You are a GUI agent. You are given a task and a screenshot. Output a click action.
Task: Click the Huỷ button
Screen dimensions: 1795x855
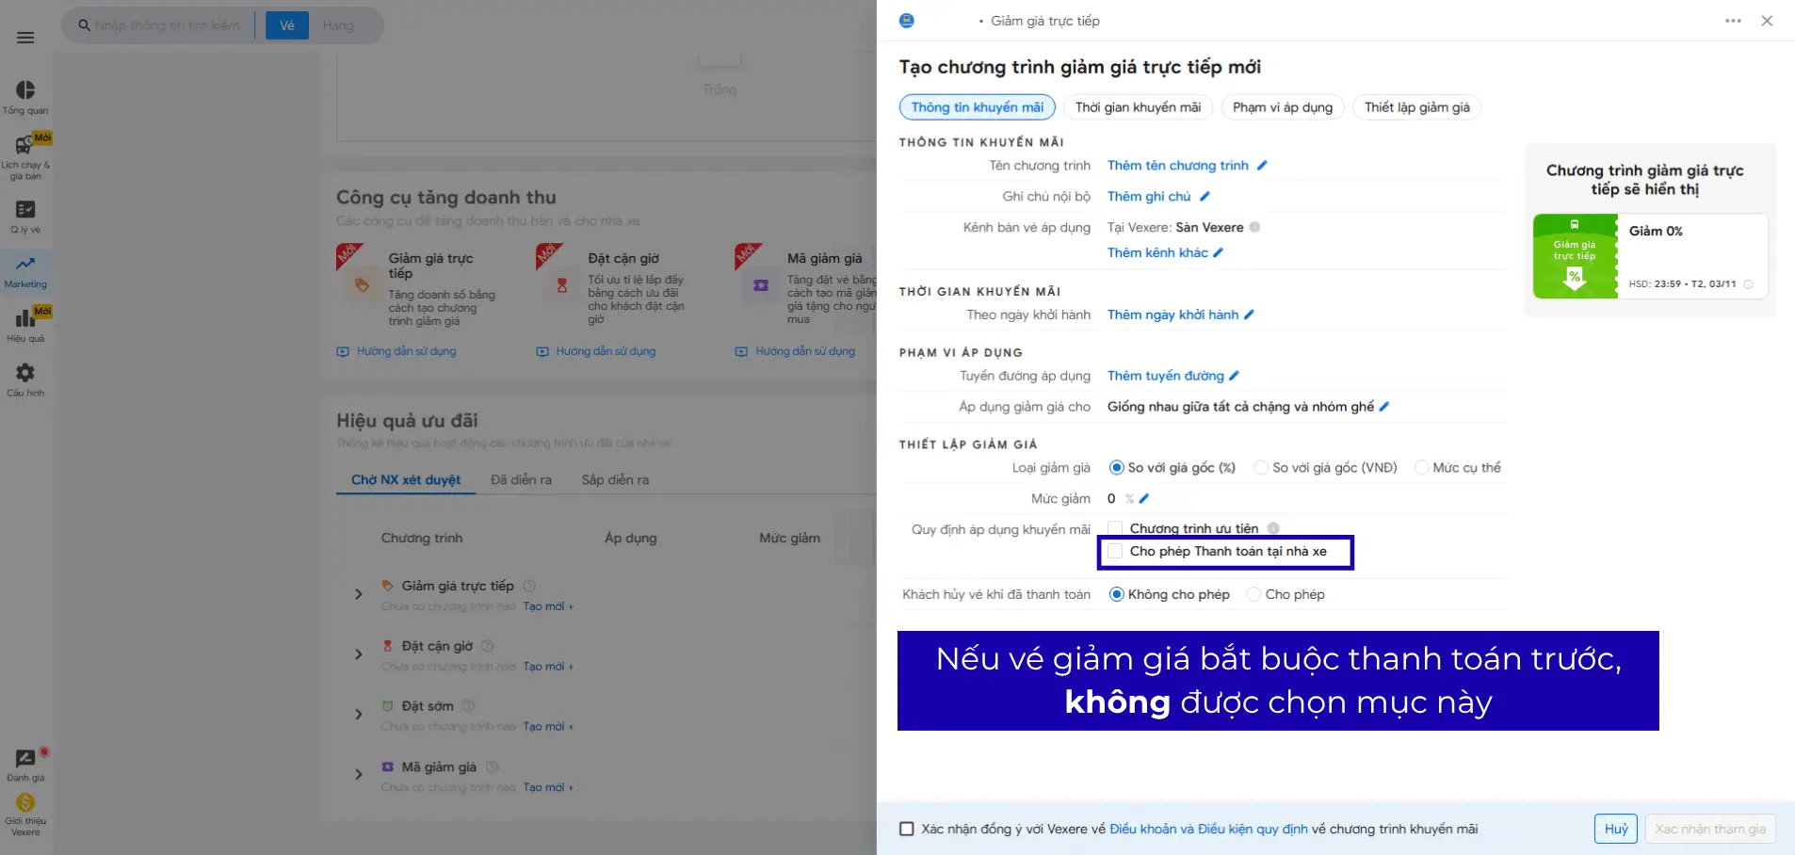pos(1615,829)
